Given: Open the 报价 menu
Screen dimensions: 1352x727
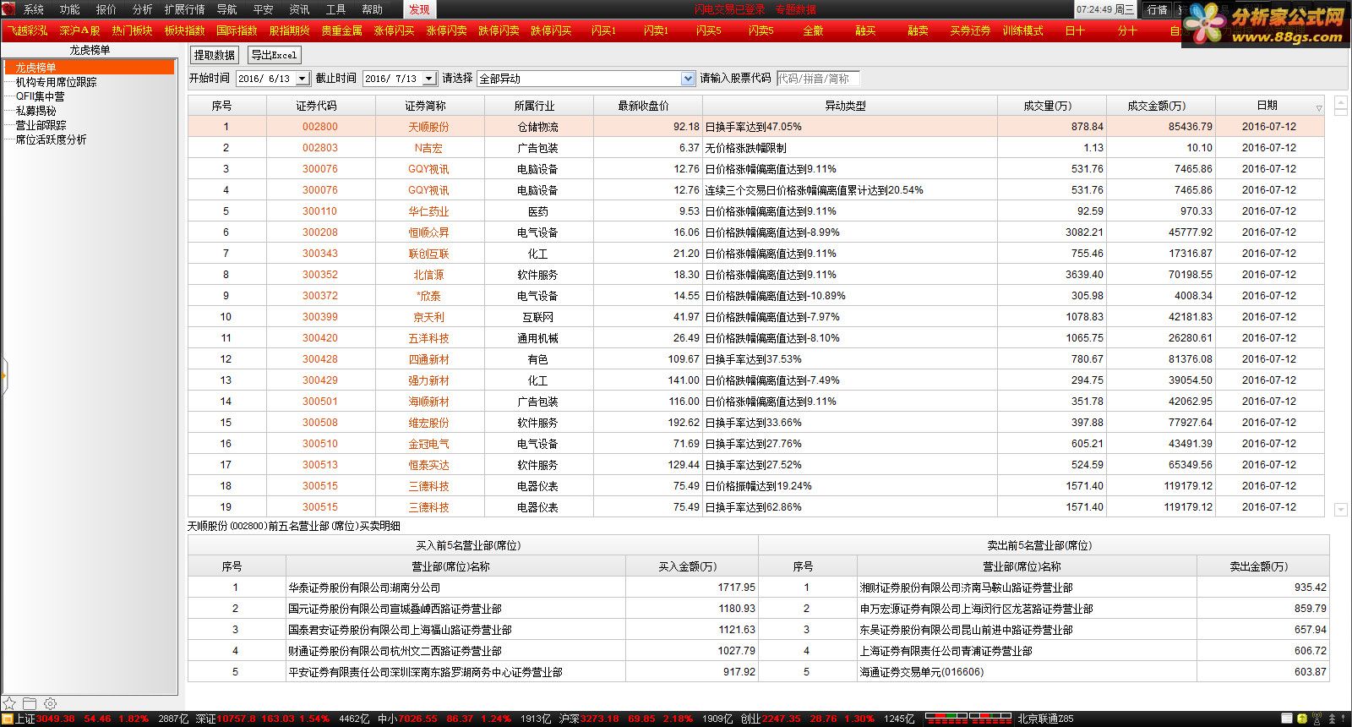Looking at the screenshot, I should pyautogui.click(x=106, y=9).
